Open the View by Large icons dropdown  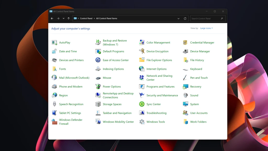coord(206,28)
